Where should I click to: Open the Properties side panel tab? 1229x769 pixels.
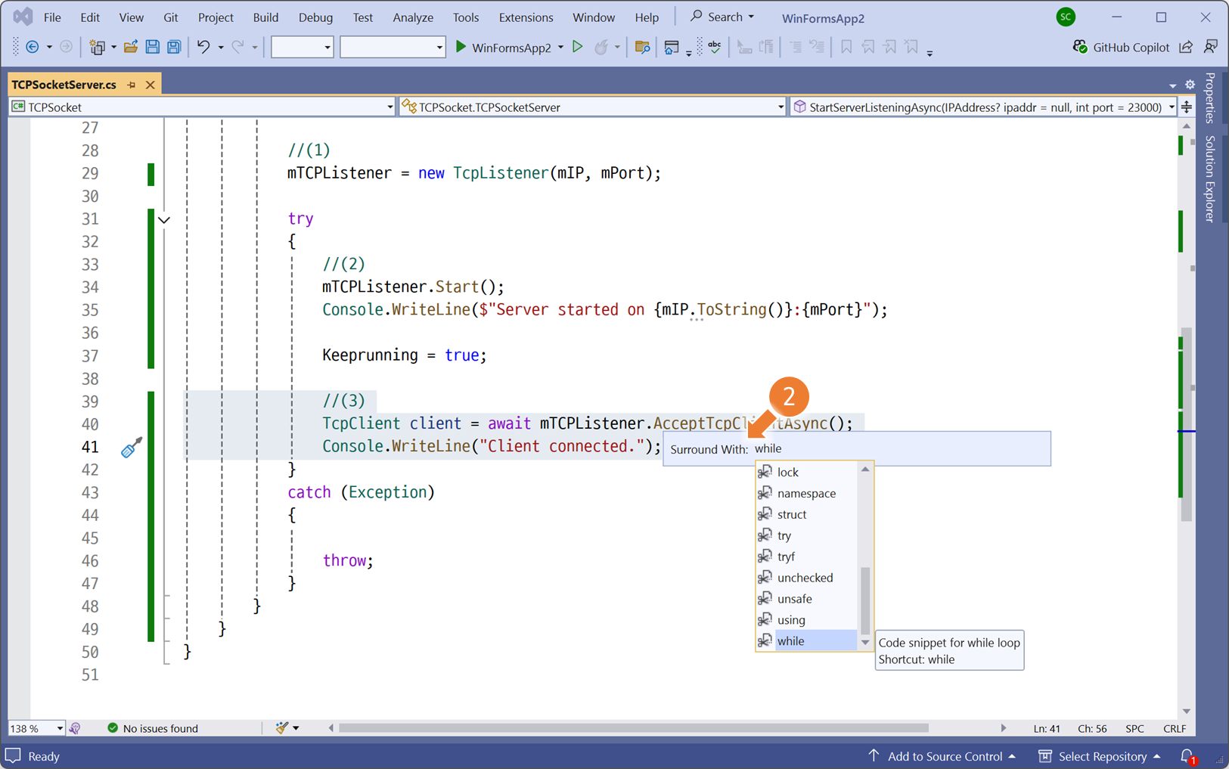1210,98
